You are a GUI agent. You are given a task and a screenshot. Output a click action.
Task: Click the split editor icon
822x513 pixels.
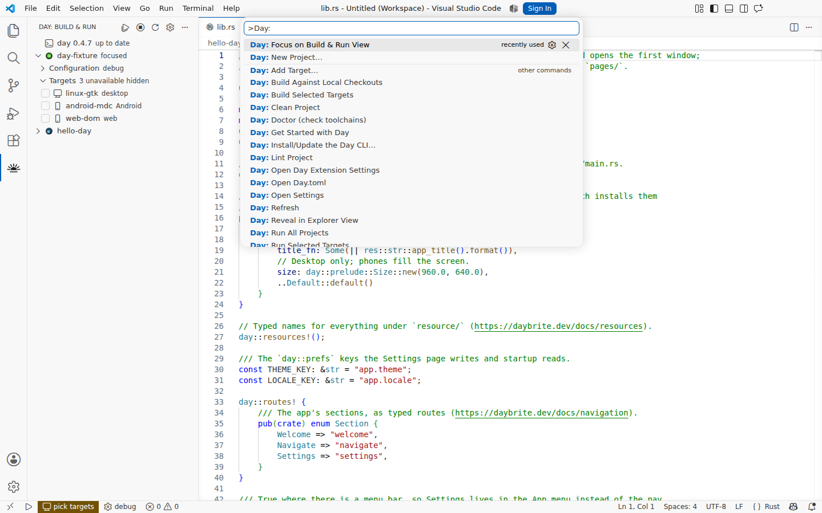(x=794, y=27)
